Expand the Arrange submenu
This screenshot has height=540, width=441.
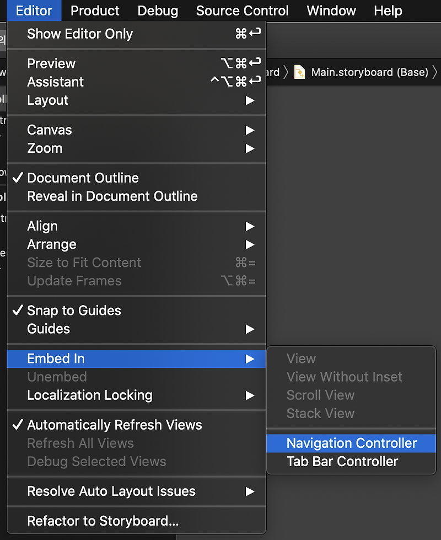[249, 244]
